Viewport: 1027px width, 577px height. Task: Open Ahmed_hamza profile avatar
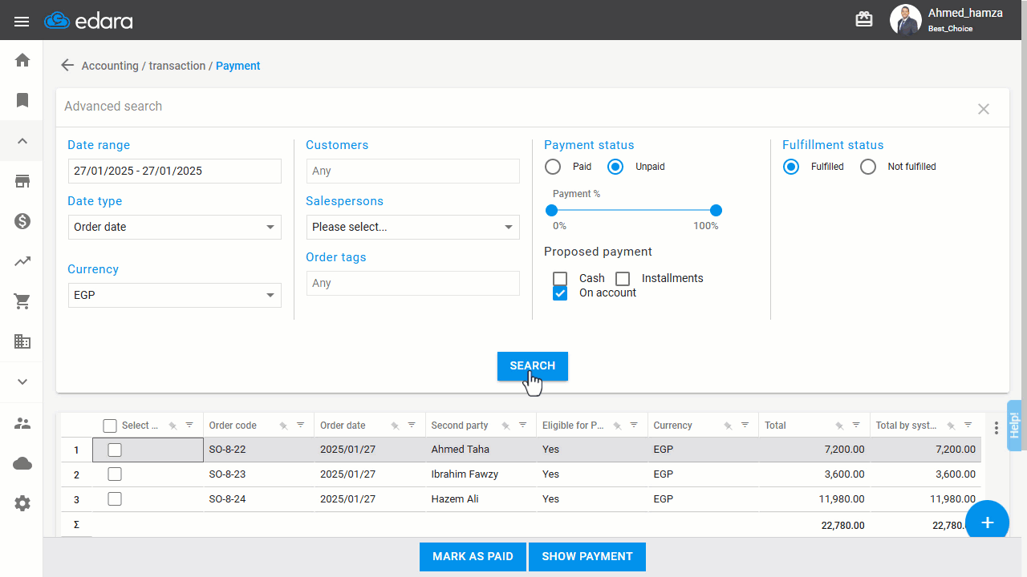(905, 20)
